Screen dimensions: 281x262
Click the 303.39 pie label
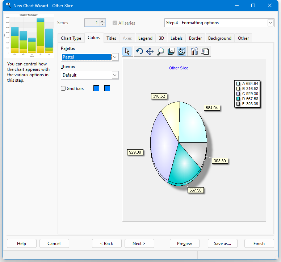[220, 161]
